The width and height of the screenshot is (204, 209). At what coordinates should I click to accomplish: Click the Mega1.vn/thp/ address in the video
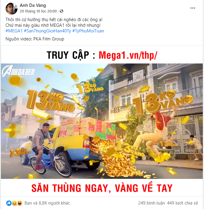click(128, 55)
